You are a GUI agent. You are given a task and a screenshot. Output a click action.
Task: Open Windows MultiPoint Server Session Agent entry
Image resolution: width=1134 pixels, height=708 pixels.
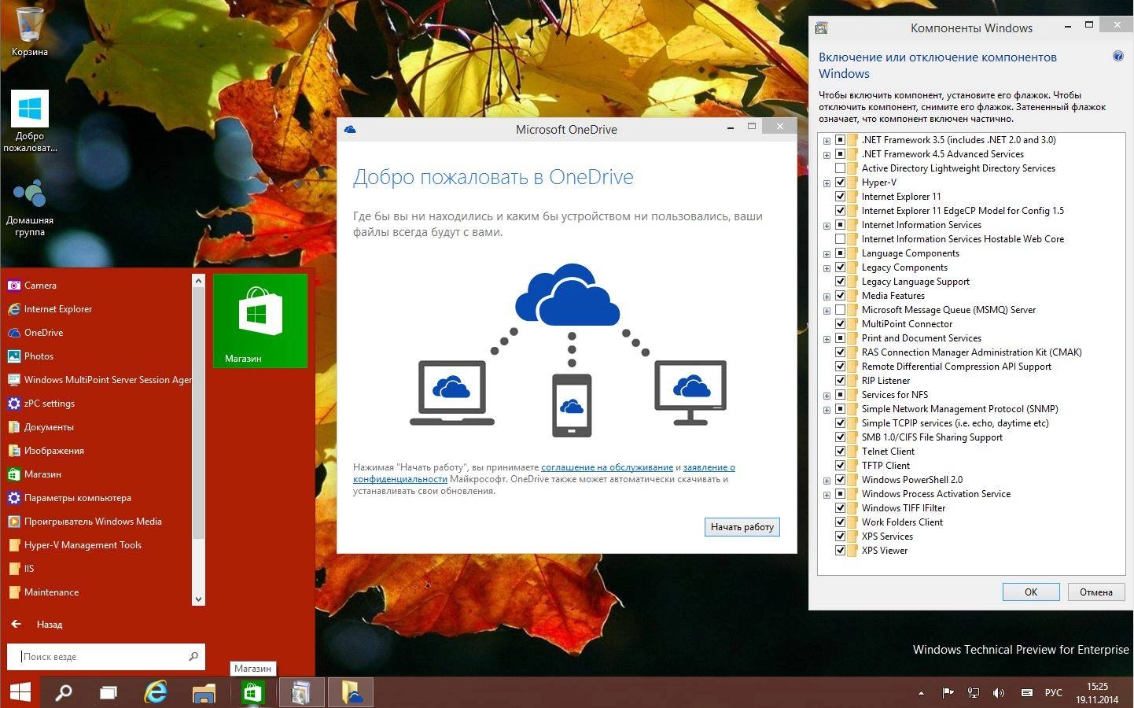coord(98,380)
